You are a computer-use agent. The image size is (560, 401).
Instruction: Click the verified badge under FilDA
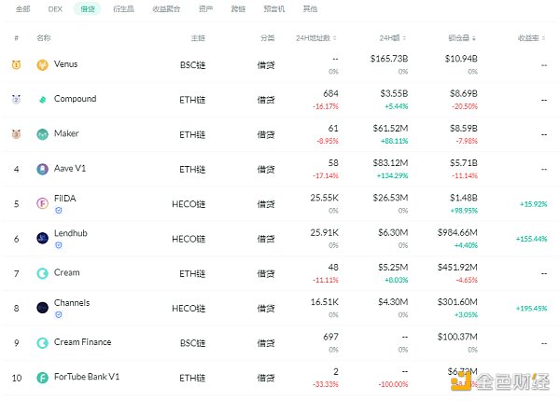[x=59, y=212]
